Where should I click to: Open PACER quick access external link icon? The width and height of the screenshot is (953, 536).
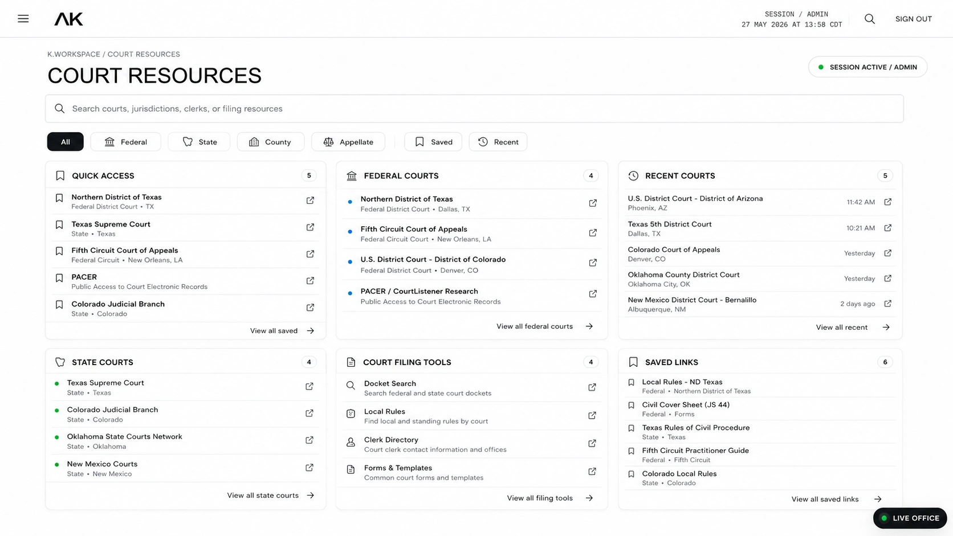pyautogui.click(x=310, y=281)
